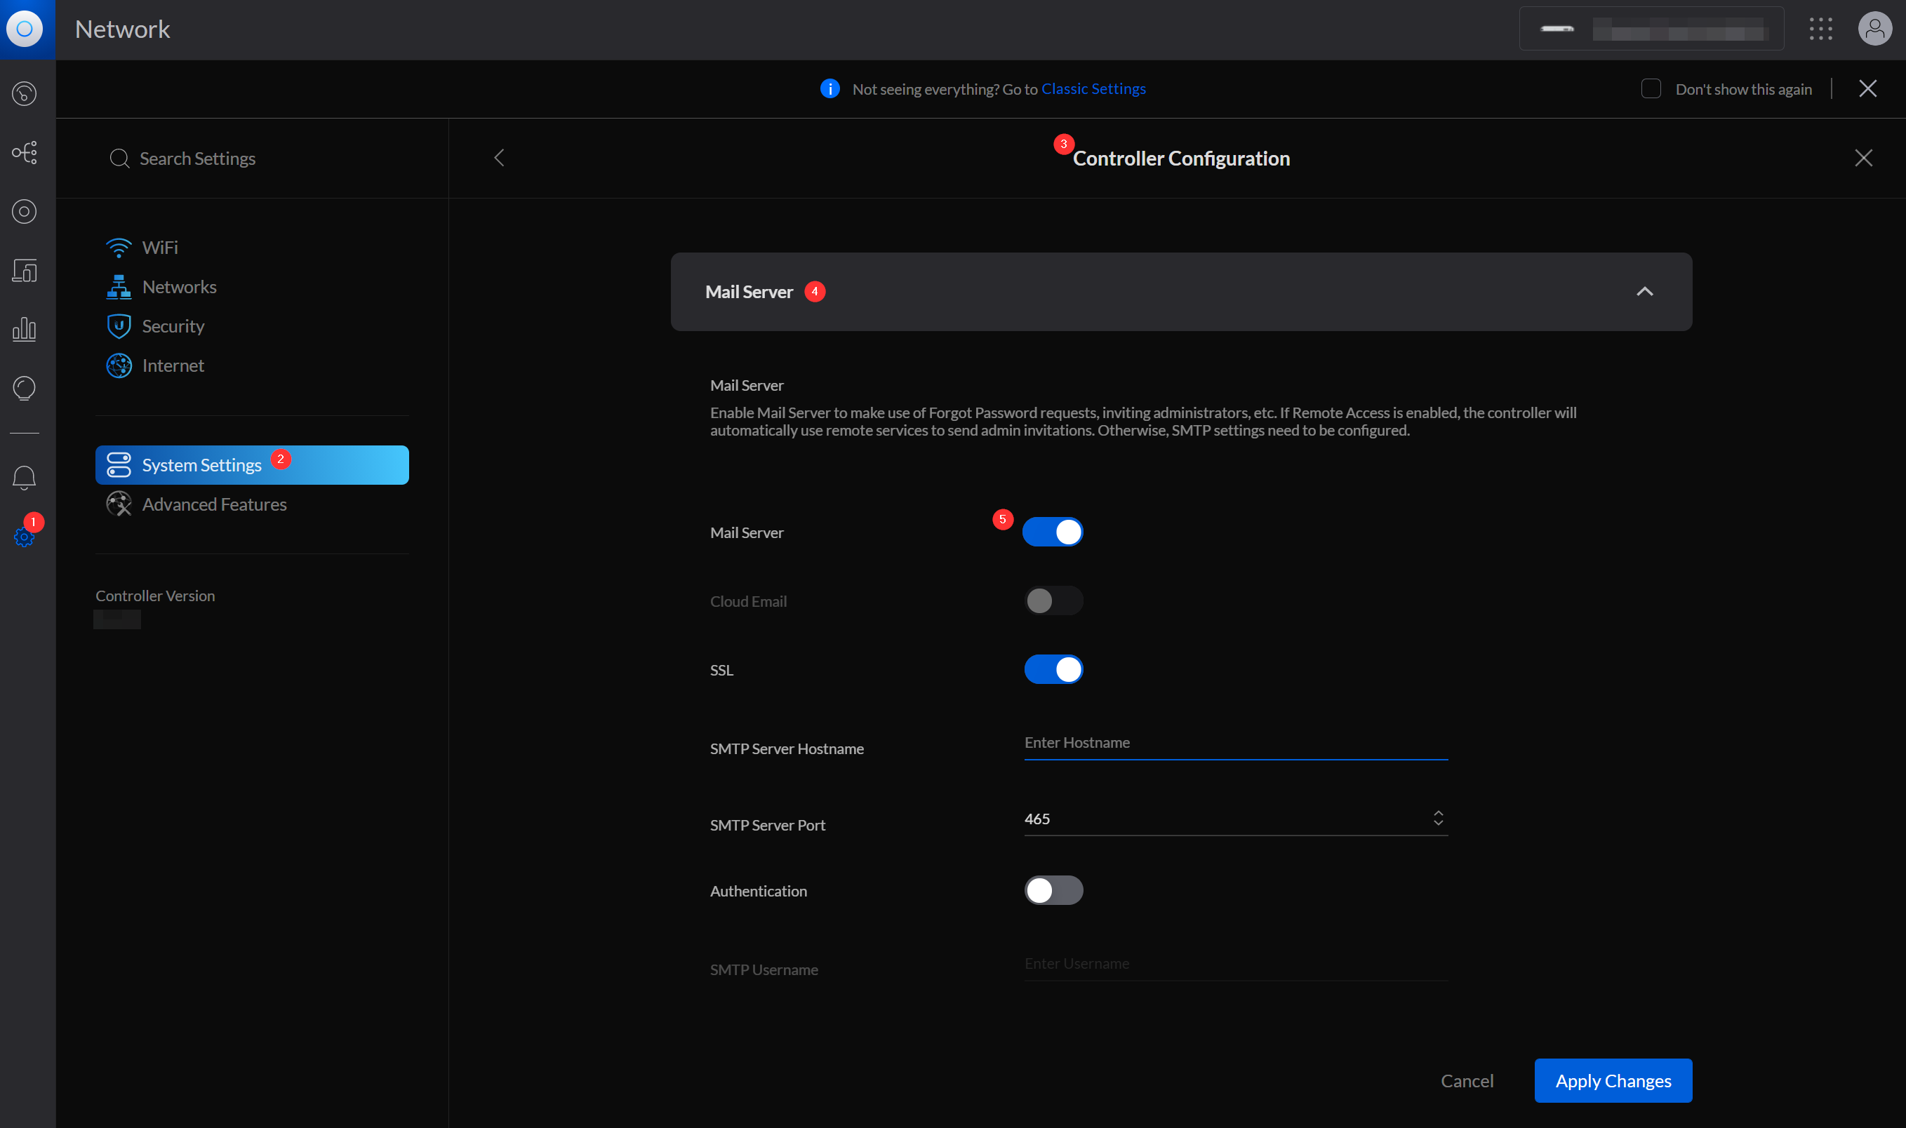This screenshot has width=1906, height=1128.
Task: Click Classic Settings link
Action: point(1093,88)
